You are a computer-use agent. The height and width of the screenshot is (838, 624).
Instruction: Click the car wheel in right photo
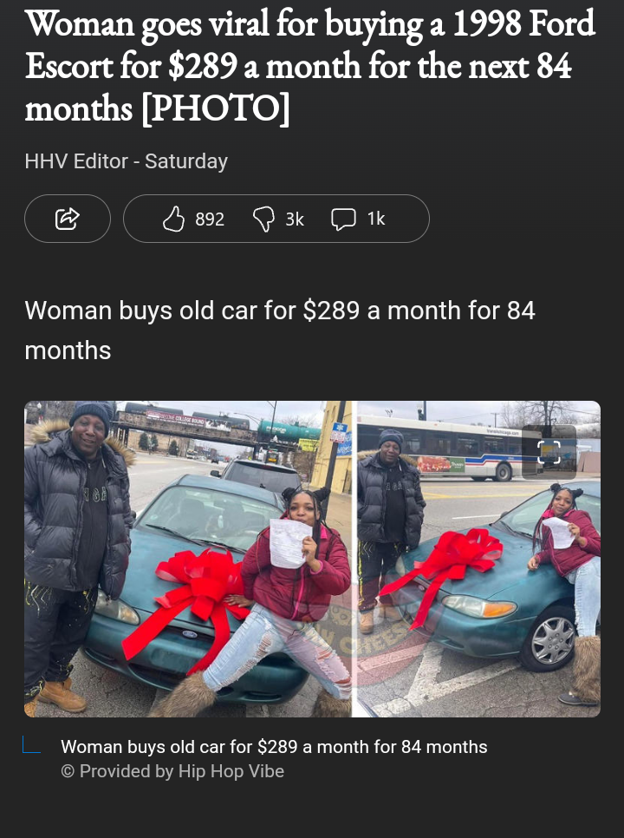coord(552,639)
